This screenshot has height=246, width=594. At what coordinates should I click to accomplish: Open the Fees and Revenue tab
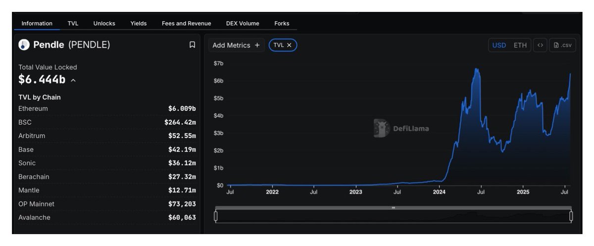tap(187, 23)
